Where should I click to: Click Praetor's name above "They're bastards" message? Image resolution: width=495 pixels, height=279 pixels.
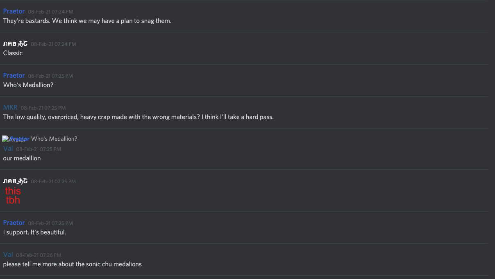coord(14,11)
